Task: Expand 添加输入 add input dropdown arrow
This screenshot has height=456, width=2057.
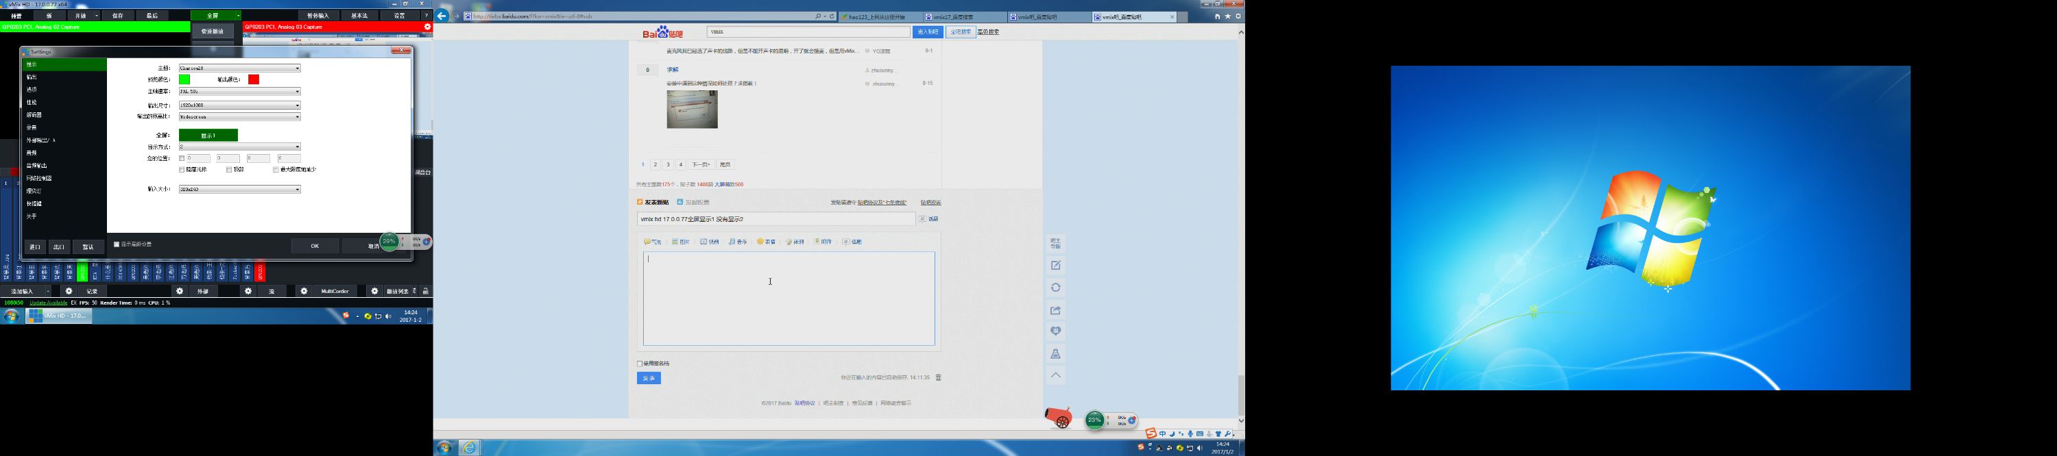Action: [48, 292]
